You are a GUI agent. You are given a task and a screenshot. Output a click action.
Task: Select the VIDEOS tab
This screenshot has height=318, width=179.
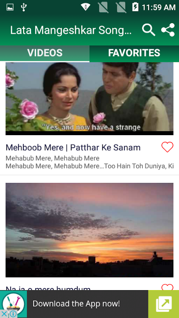tap(45, 53)
